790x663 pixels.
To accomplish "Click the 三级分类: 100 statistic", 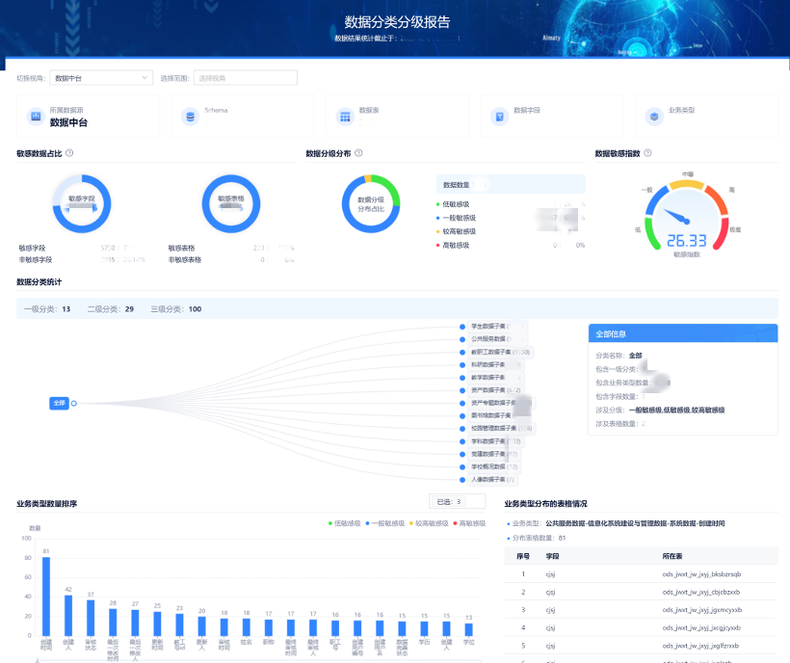I will pyautogui.click(x=176, y=308).
